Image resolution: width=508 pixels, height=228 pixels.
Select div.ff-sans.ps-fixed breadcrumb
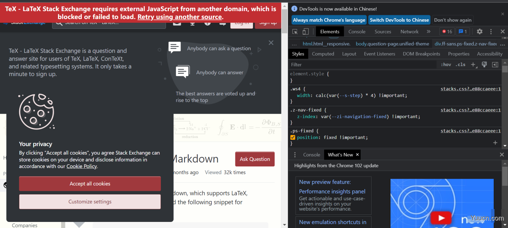[x=465, y=44]
